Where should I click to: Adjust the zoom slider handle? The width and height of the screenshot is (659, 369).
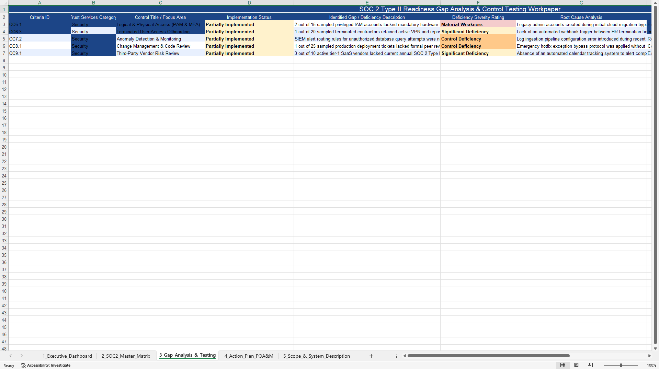pos(621,365)
